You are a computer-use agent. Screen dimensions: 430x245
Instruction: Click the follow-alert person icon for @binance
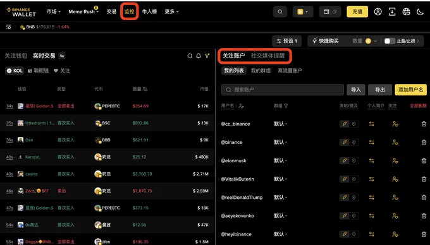pyautogui.click(x=395, y=142)
